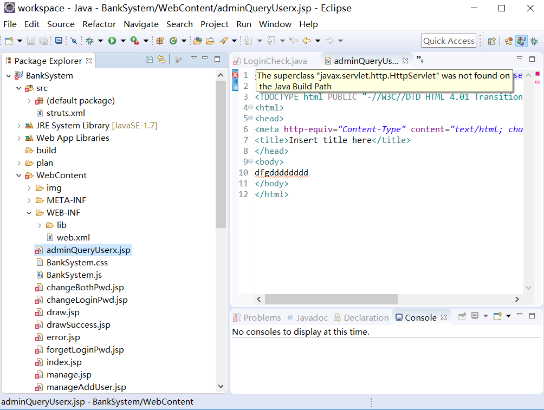Open the Terminal/console toolbar icon
Screen dimensions: 544x410
[59, 41]
